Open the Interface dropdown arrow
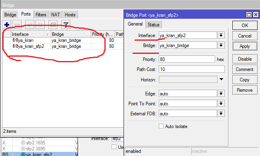 point(221,35)
